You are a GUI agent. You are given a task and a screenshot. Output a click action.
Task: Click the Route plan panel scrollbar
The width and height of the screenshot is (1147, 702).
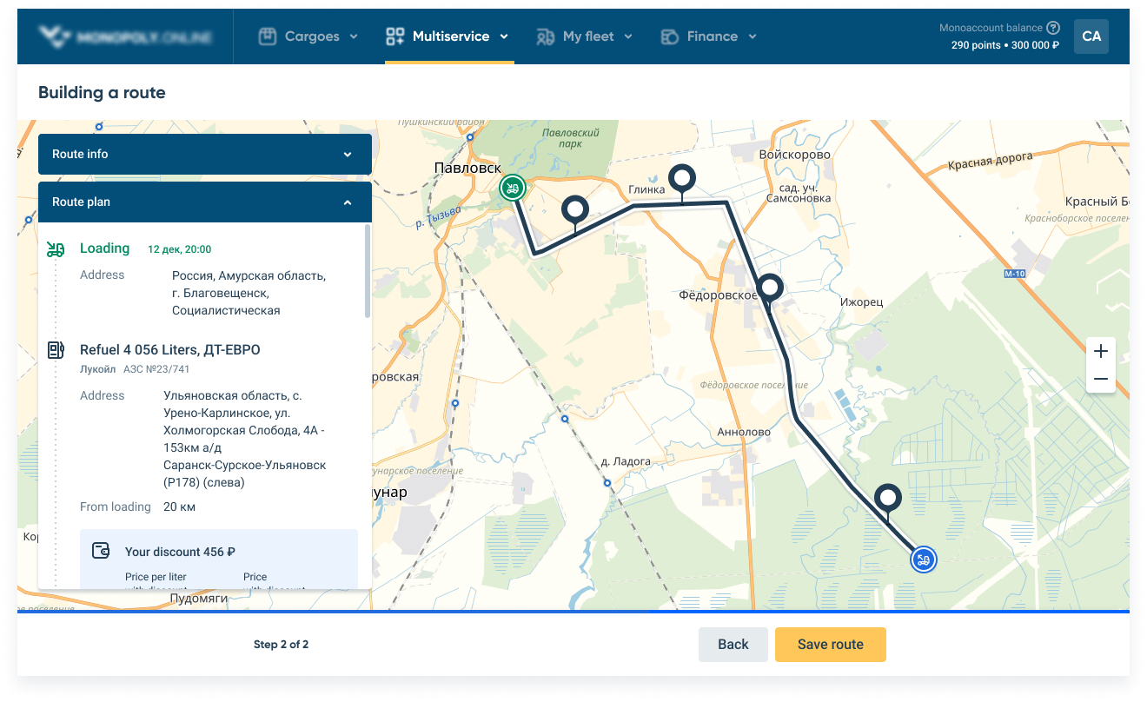click(368, 271)
